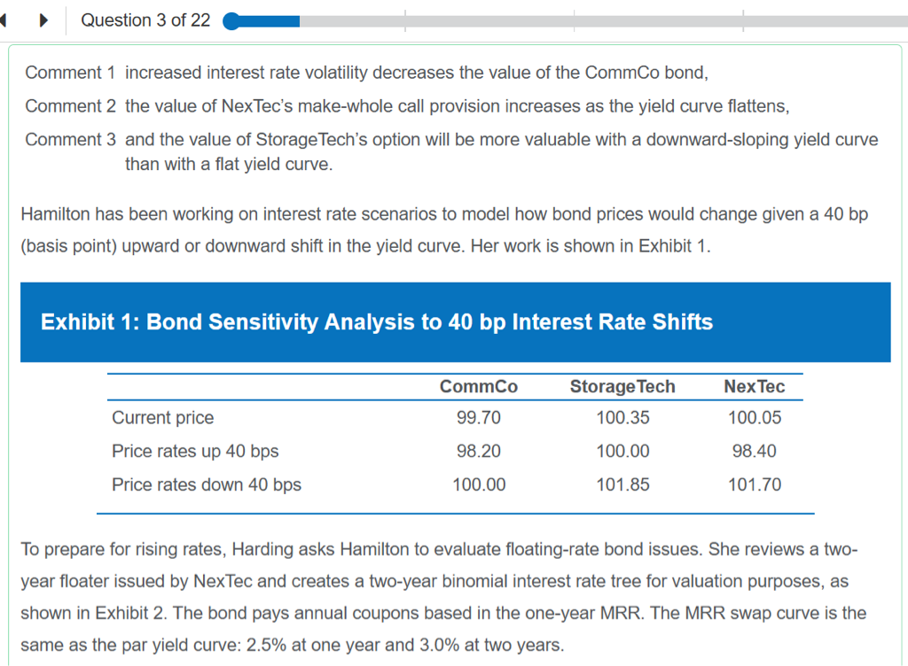Click the "Question 3 of 22" counter
The height and width of the screenshot is (666, 908).
point(145,20)
